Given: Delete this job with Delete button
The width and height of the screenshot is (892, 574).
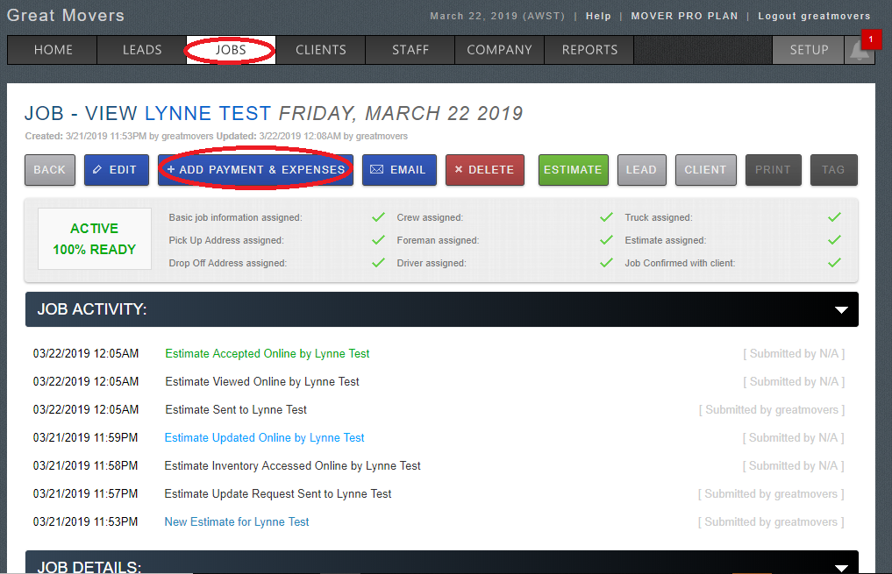Looking at the screenshot, I should (485, 170).
